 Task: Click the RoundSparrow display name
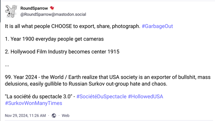point(34,8)
